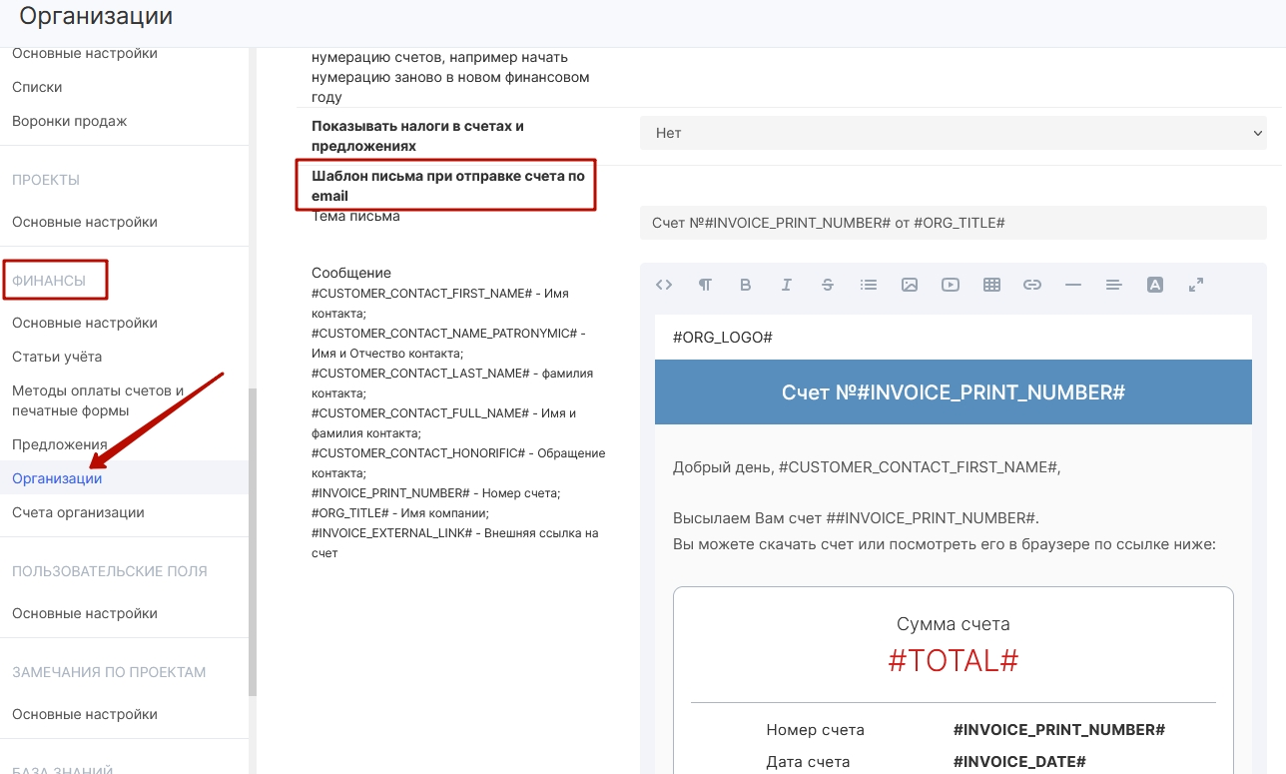Click the sidebar vertical scrollbar

coord(253,542)
